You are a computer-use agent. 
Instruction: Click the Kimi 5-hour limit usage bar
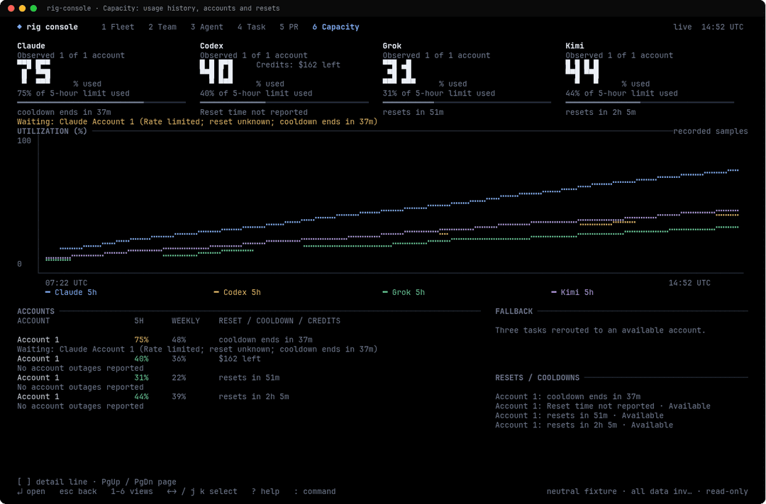tap(650, 103)
